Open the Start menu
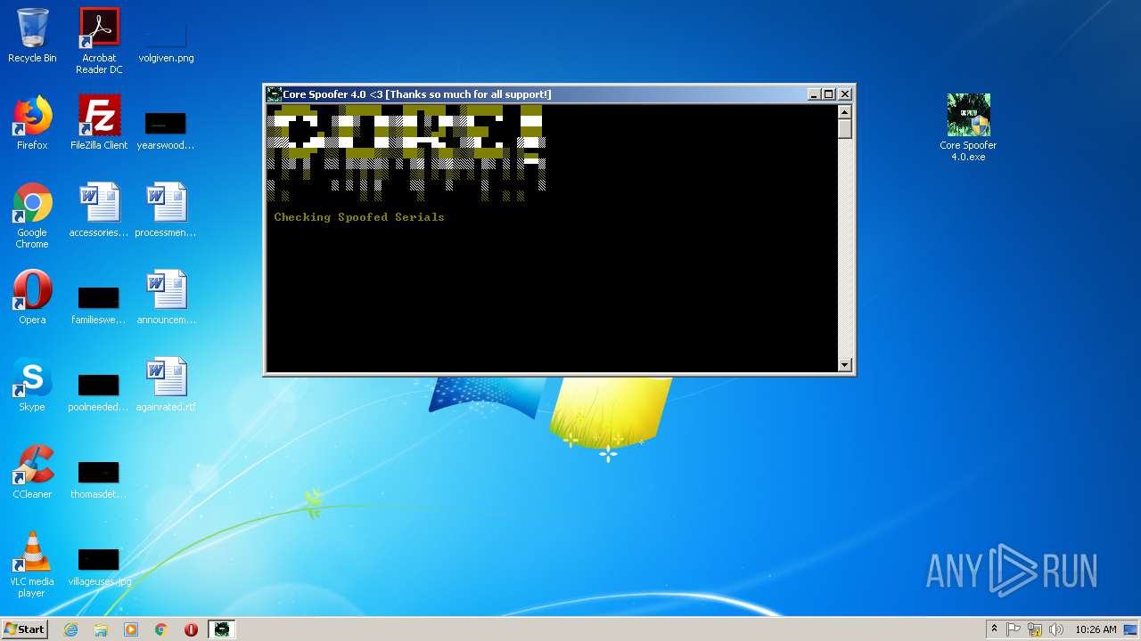 (x=24, y=629)
